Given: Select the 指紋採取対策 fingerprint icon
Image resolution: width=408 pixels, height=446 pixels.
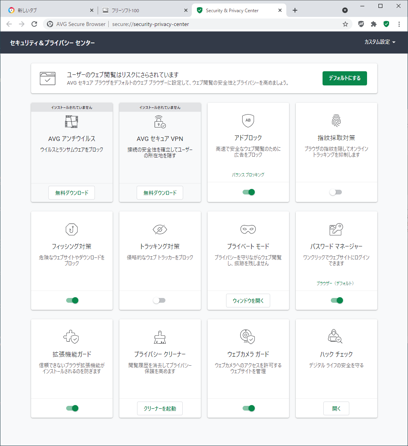Looking at the screenshot, I should pyautogui.click(x=336, y=121).
